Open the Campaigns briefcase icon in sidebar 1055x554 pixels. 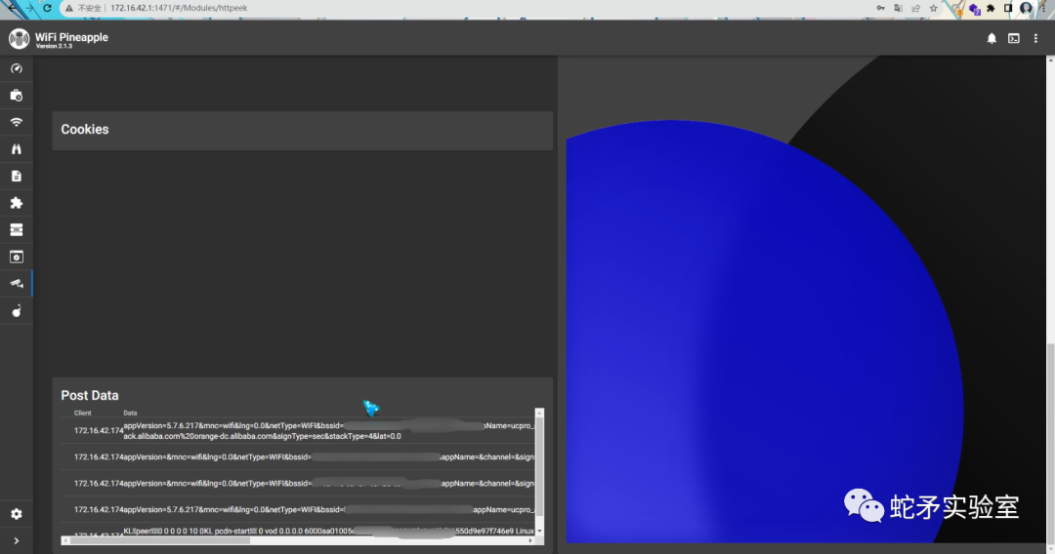click(17, 96)
